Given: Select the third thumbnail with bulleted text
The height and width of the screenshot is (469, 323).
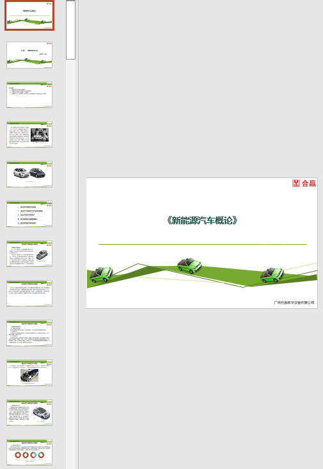Looking at the screenshot, I should [x=29, y=95].
